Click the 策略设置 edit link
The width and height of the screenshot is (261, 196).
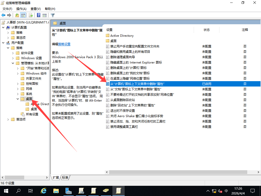[64, 44]
